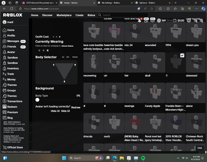
Task: Click the browser refresh button
Action: coord(12,9)
